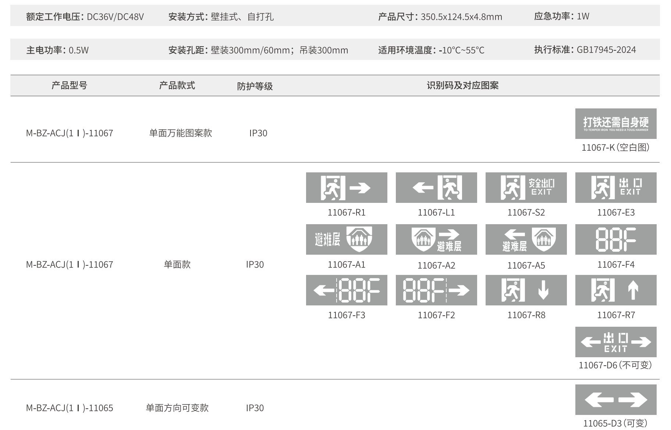Click the label 11067-A5
The width and height of the screenshot is (671, 430).
coord(526,265)
